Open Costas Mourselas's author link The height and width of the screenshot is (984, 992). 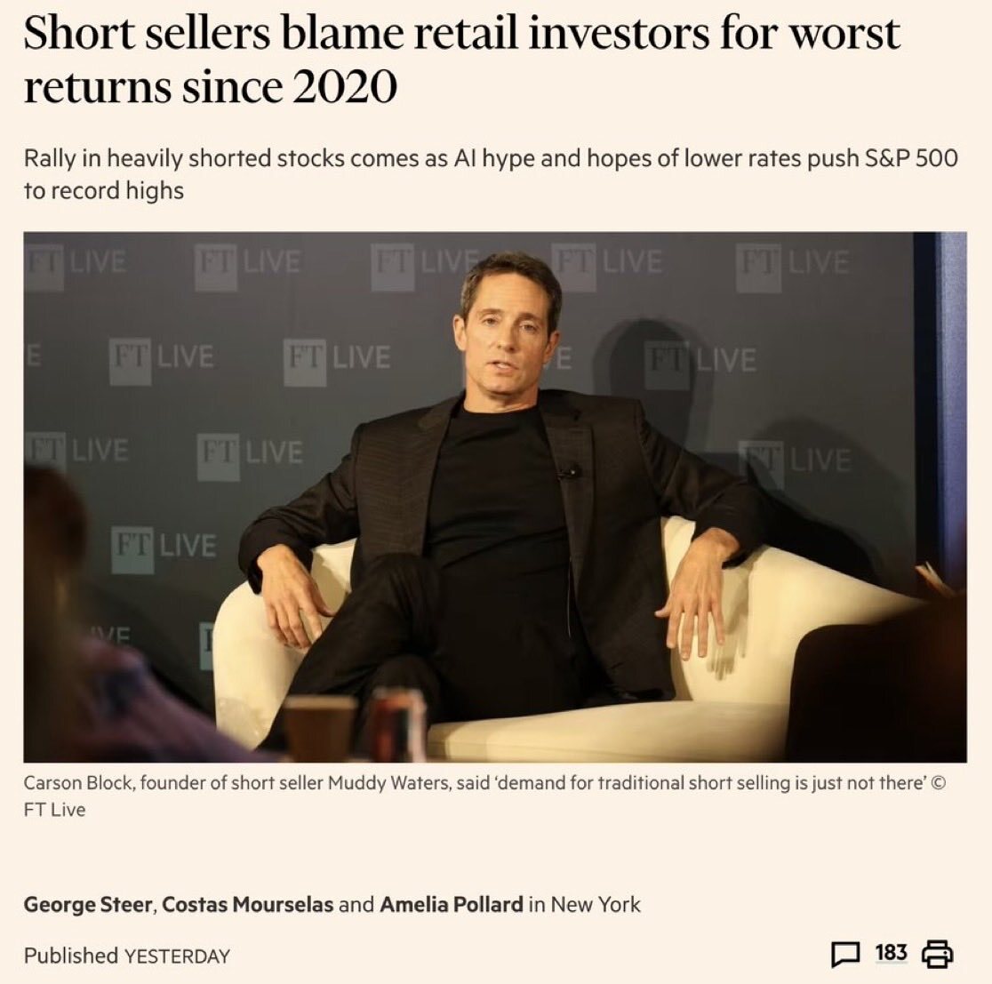248,905
